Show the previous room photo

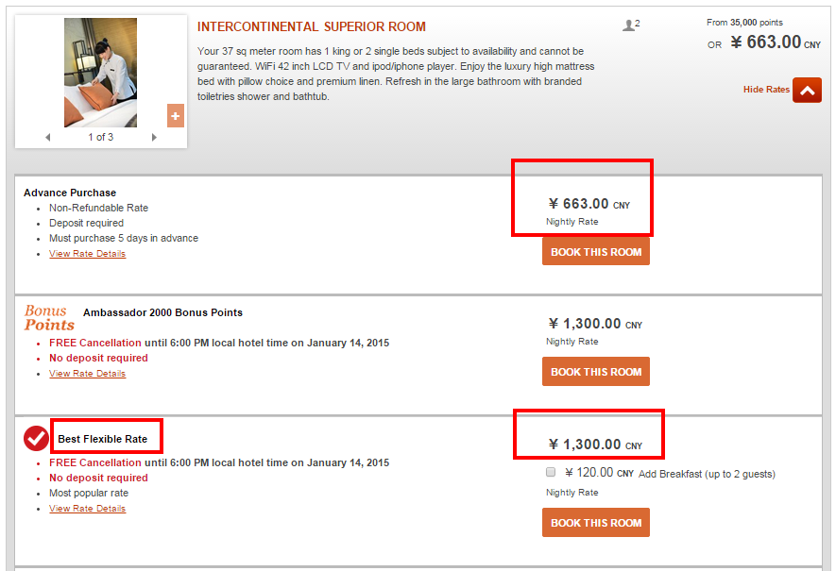48,138
